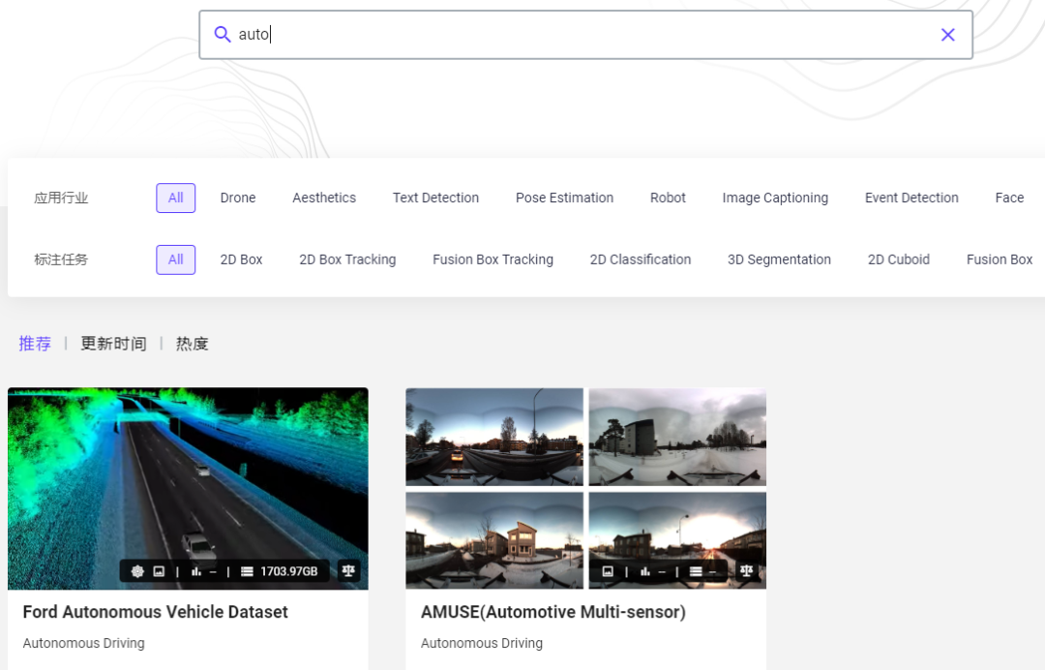
Task: Sort results by 更新时间
Action: (113, 344)
